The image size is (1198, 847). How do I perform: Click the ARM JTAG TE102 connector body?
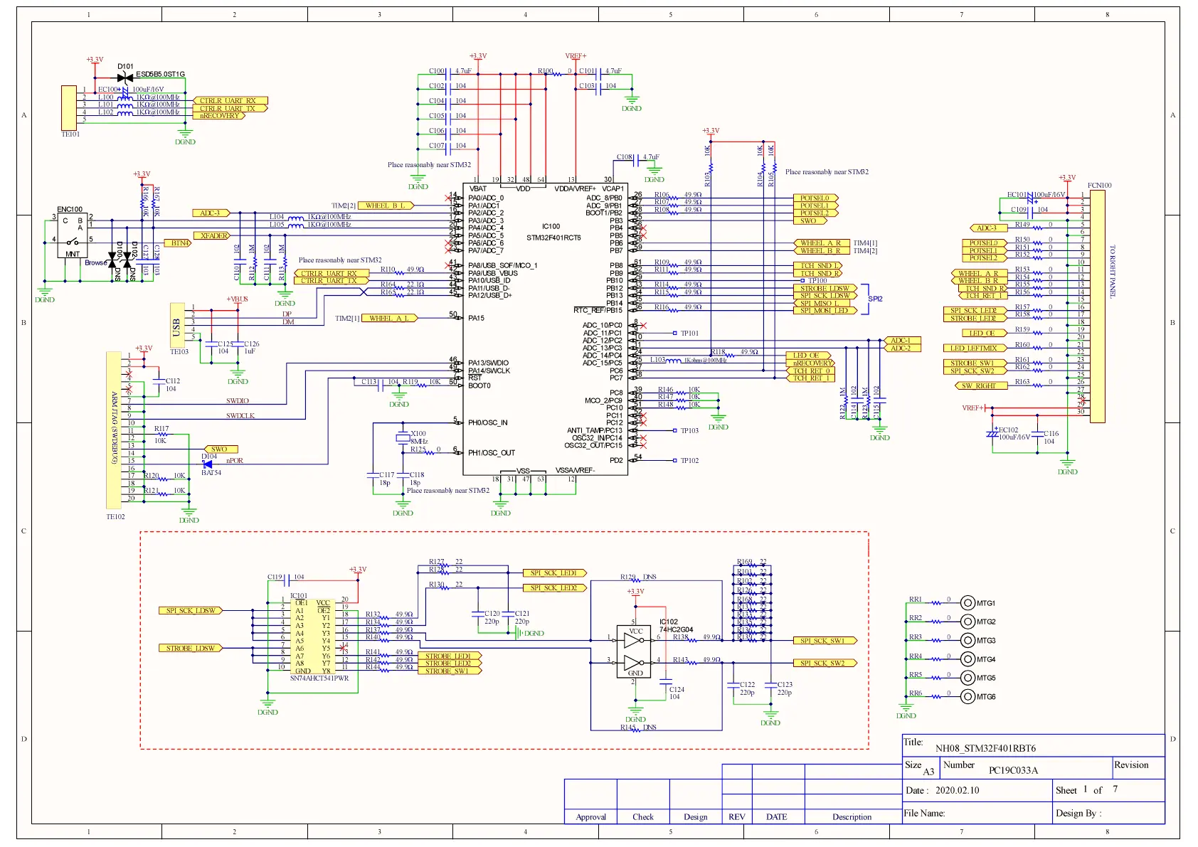pyautogui.click(x=114, y=430)
